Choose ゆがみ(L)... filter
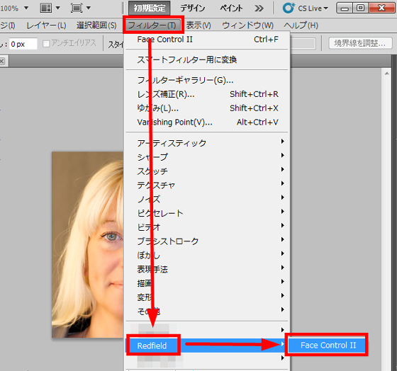Viewport: 397px width, 371px height. click(x=207, y=108)
